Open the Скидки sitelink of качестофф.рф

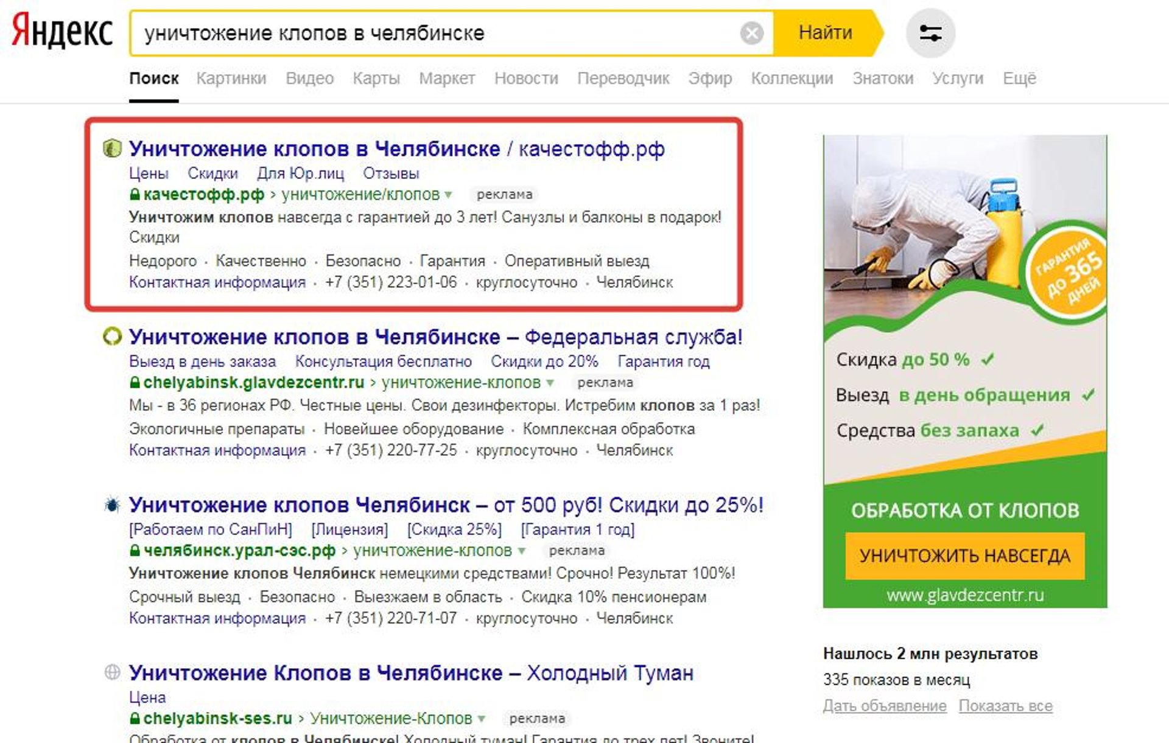[x=212, y=173]
